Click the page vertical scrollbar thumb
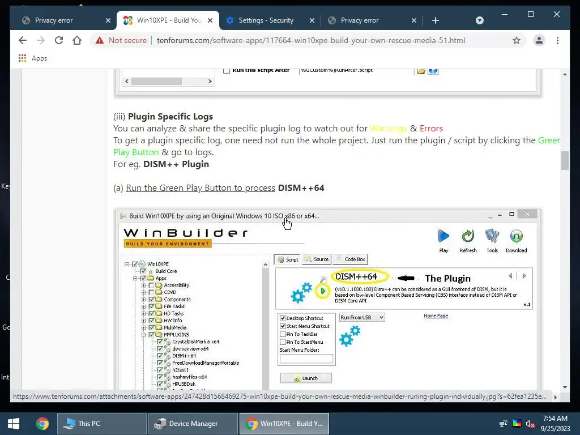The width and height of the screenshot is (580, 435). point(565,160)
